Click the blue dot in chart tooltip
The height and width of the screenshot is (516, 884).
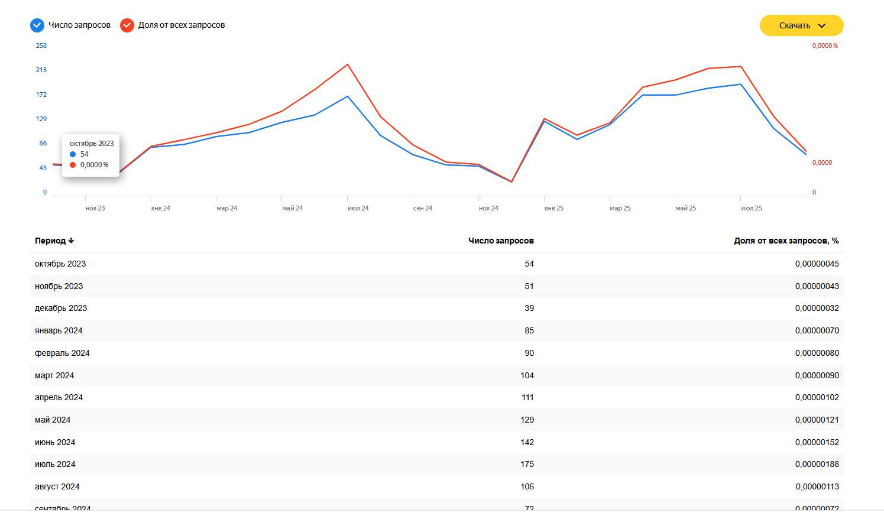(73, 154)
